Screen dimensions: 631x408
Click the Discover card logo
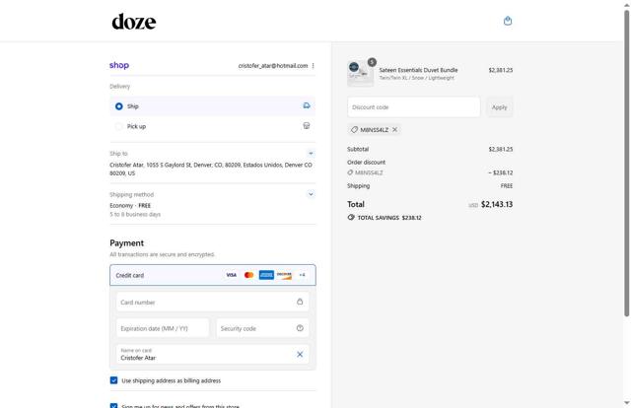(x=284, y=275)
